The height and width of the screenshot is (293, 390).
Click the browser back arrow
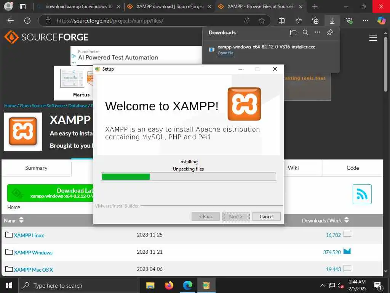pos(10,21)
